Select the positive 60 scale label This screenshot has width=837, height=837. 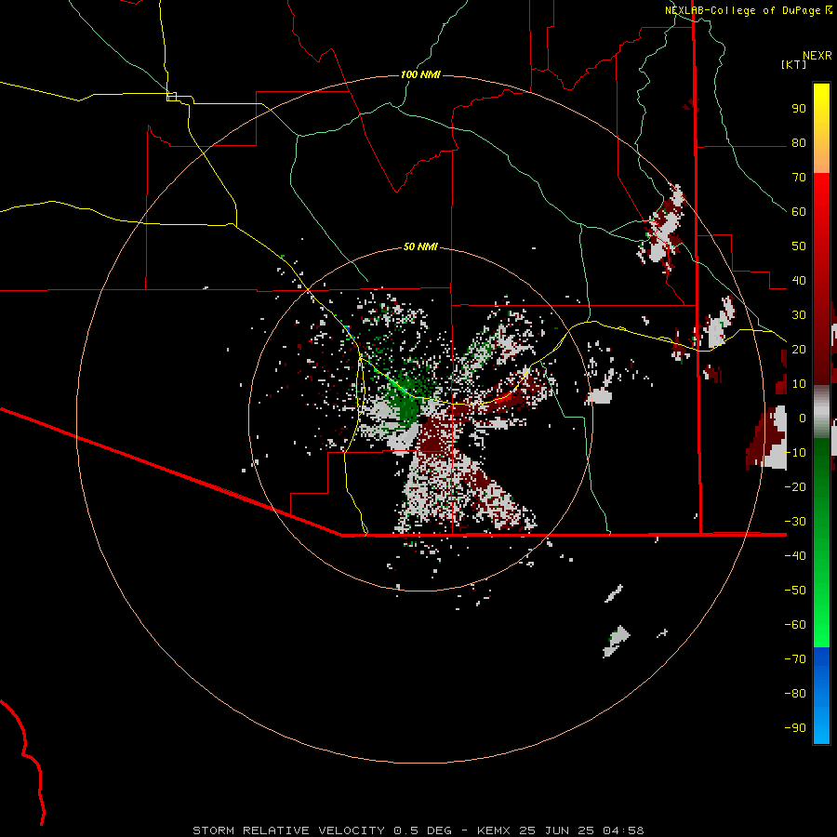click(x=799, y=211)
